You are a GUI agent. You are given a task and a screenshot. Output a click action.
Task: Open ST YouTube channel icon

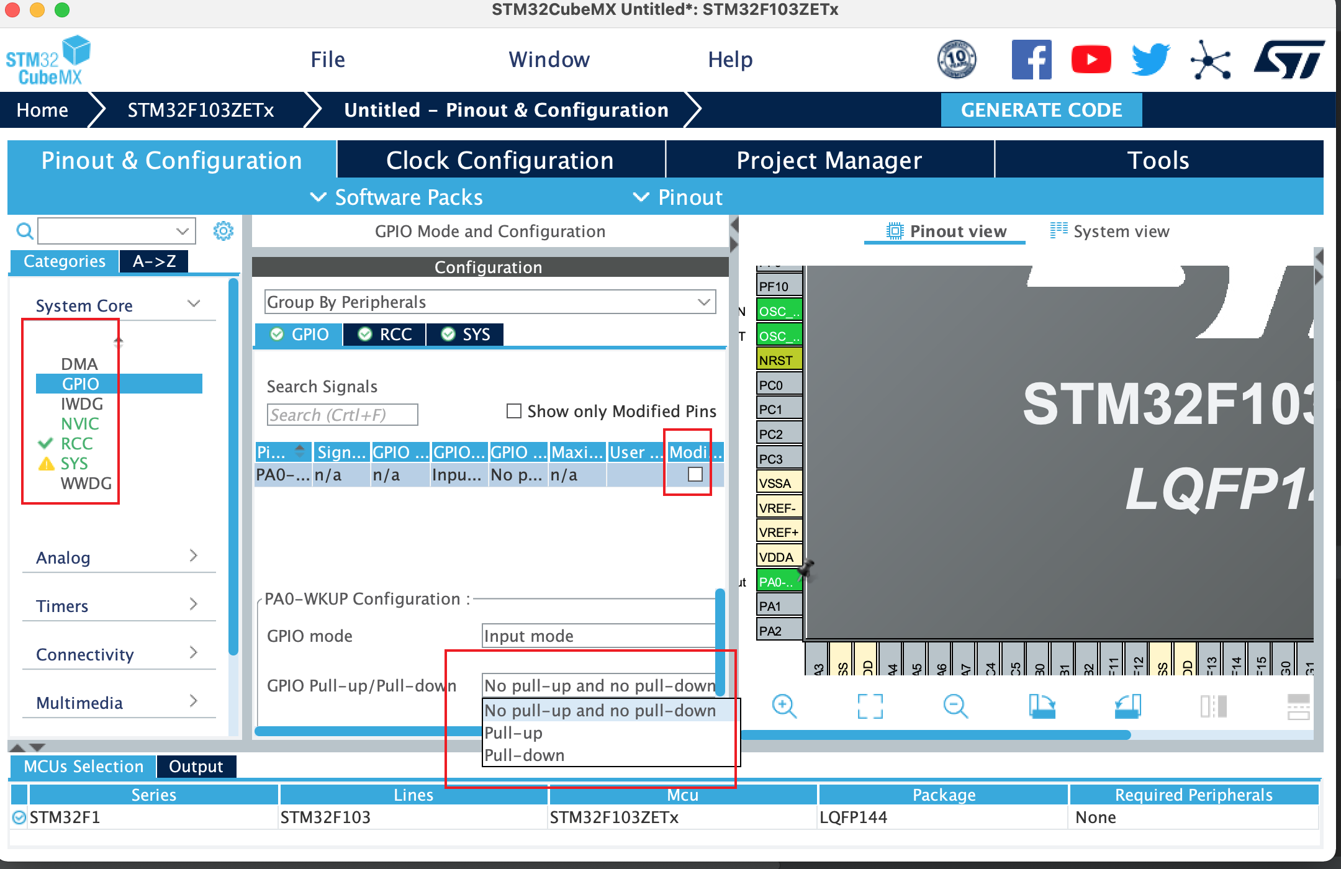click(1091, 60)
